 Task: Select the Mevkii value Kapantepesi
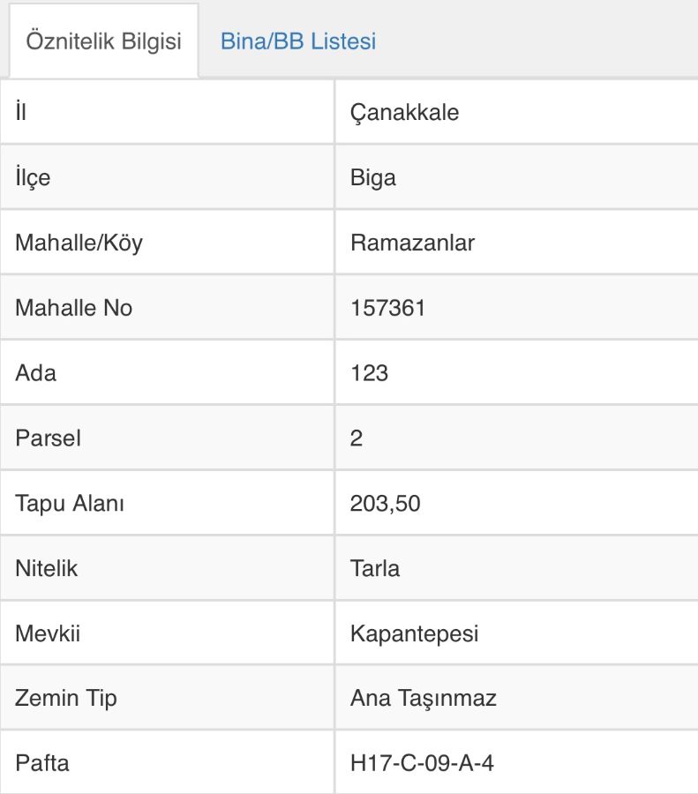point(415,633)
